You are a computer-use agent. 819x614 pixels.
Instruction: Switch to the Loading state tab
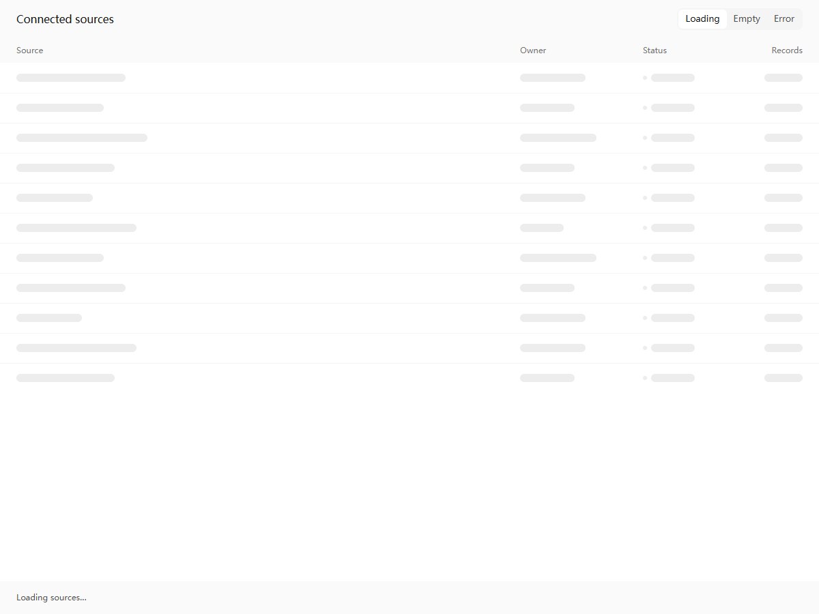click(x=702, y=19)
